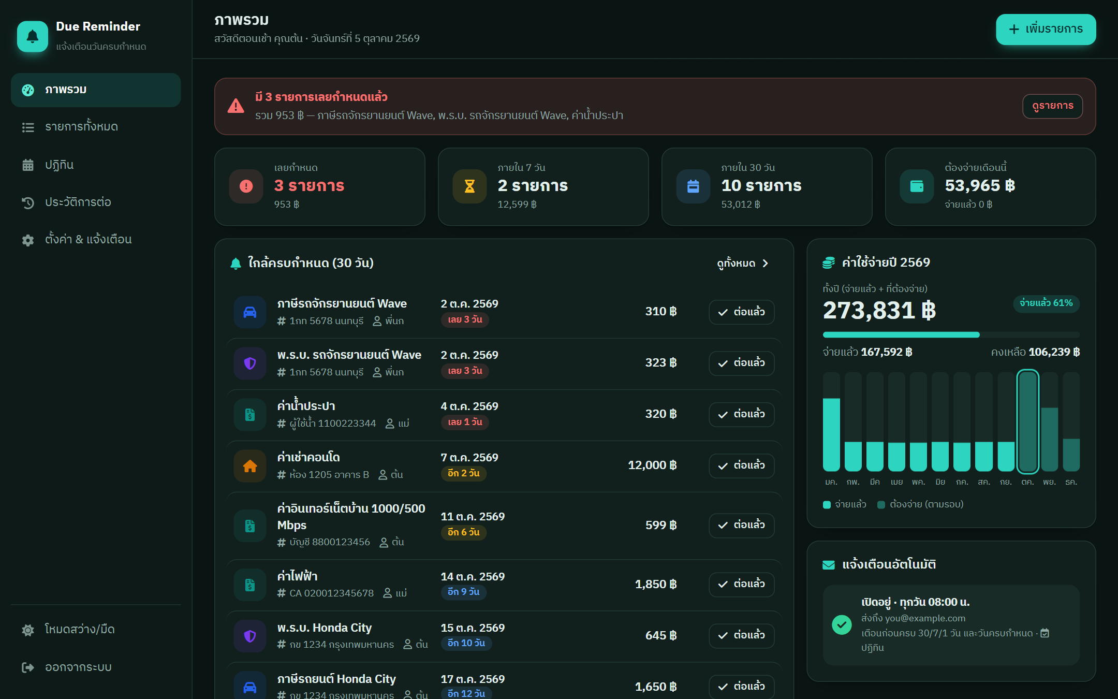Select the highlighted ตค. bar in the expense chart
This screenshot has height=699, width=1118.
point(1027,421)
